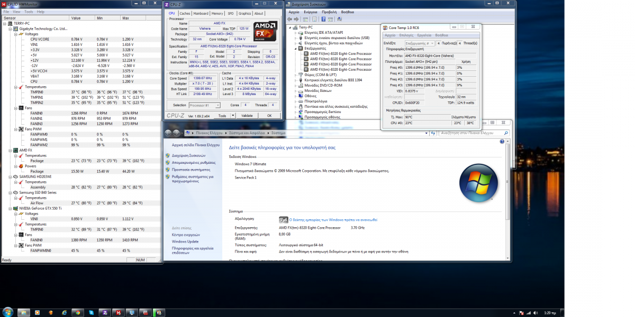635x317 pixels.
Task: Switch to the Memory tab in CPU-Z
Action: pyautogui.click(x=217, y=13)
